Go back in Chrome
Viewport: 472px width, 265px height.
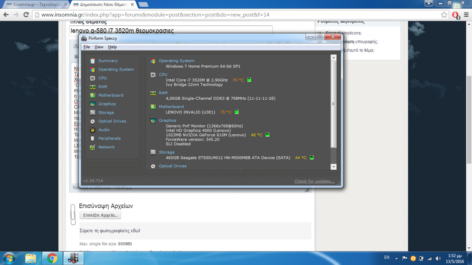6,15
